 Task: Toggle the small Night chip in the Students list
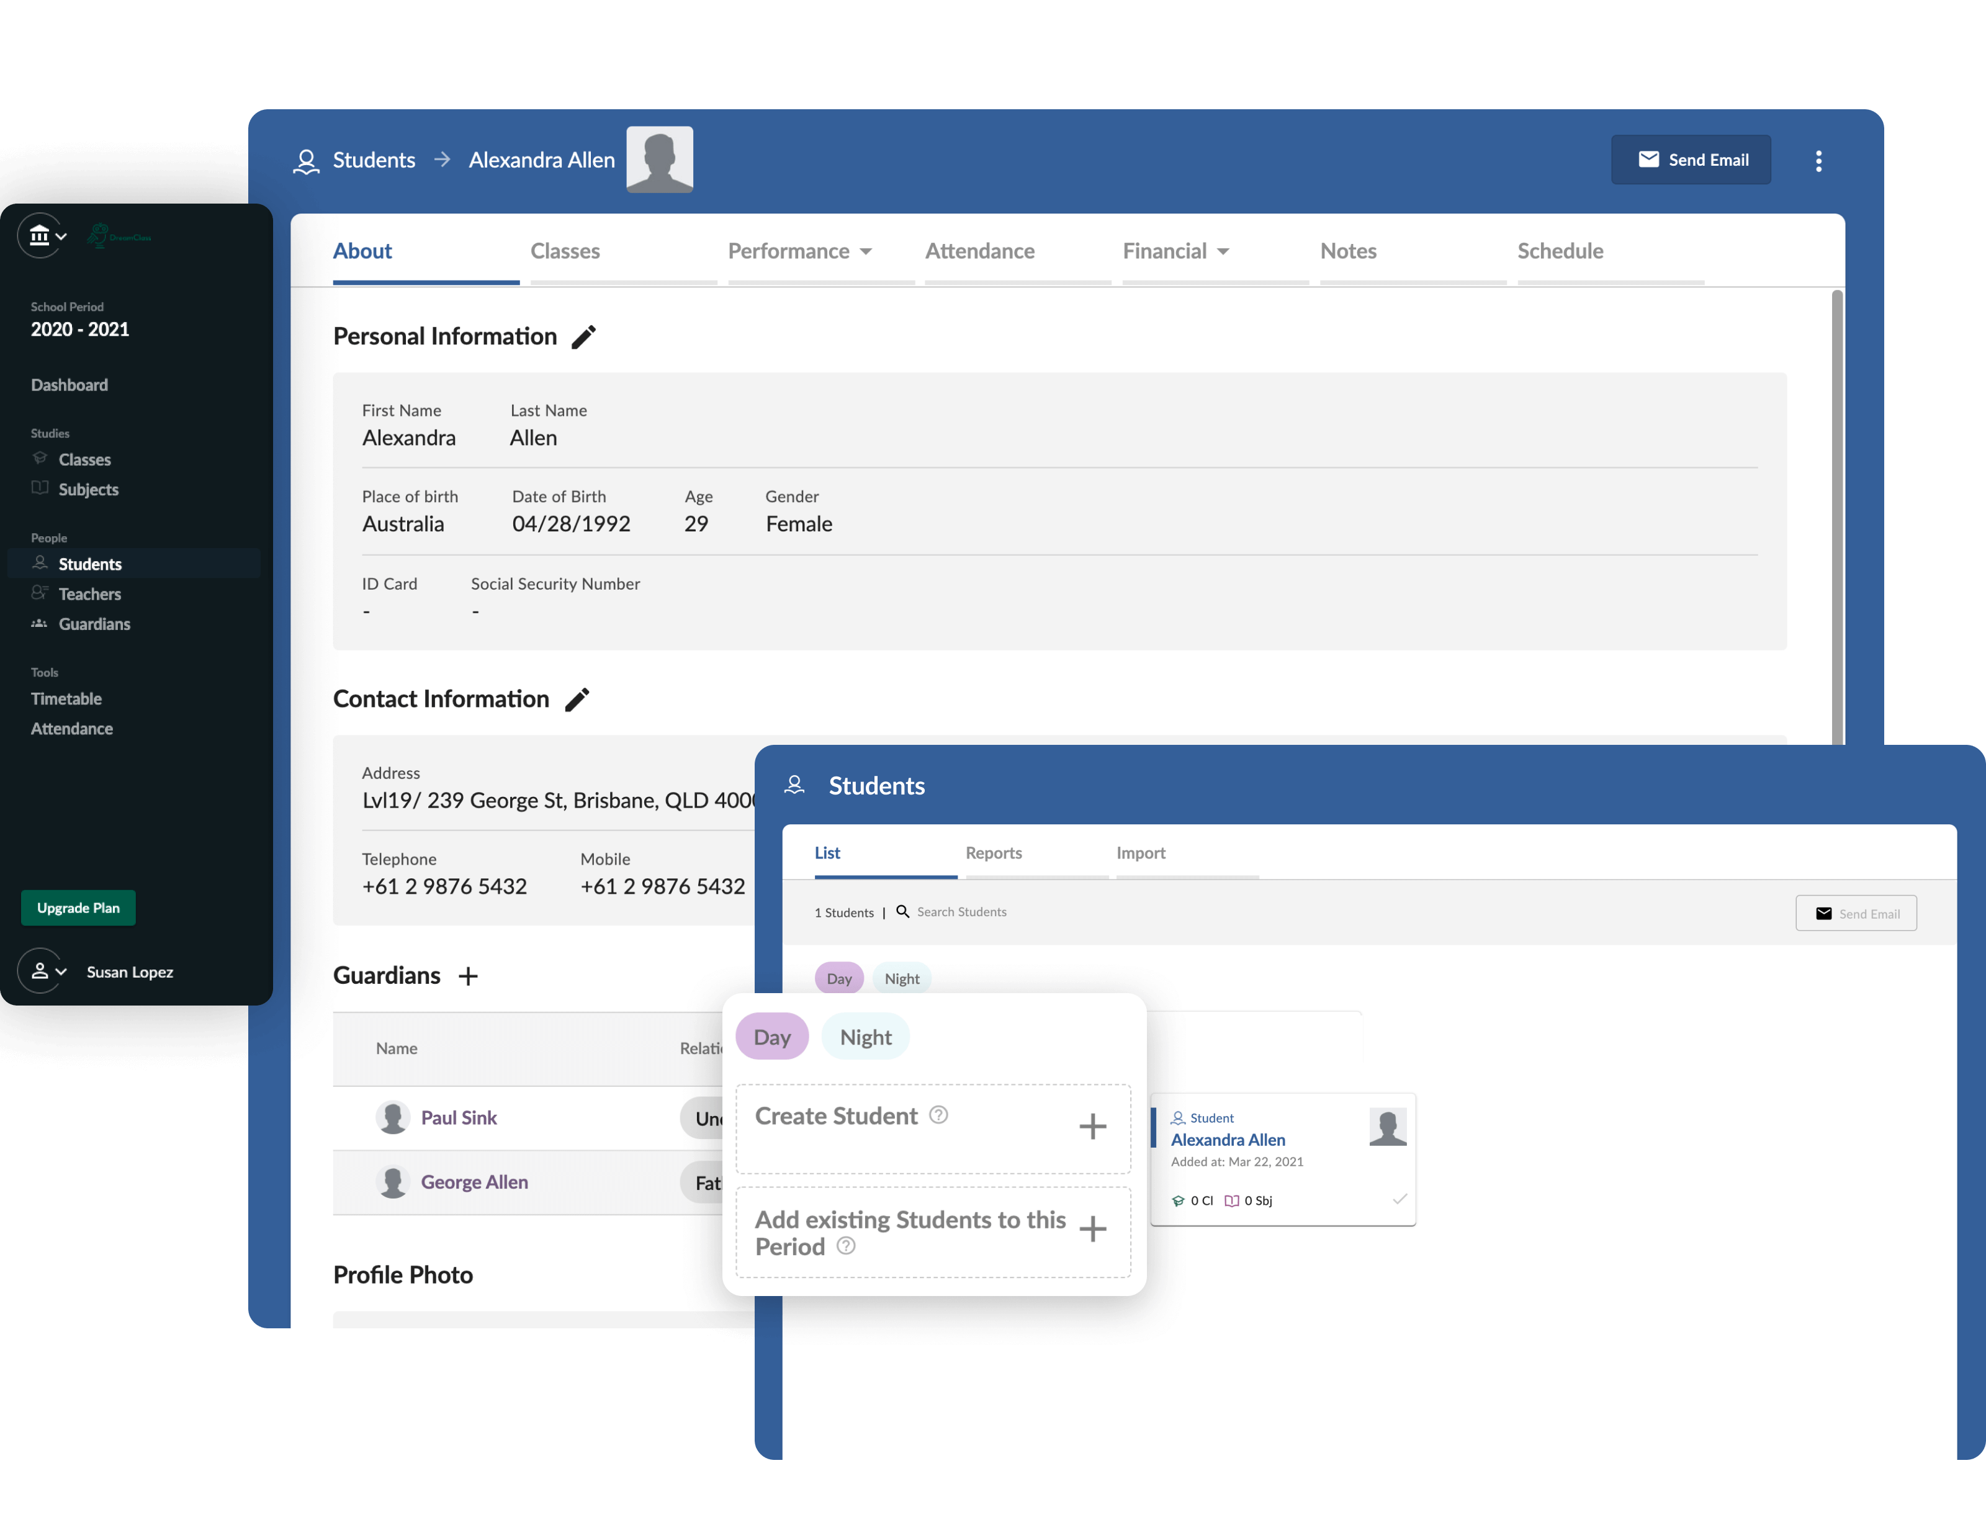tap(902, 979)
